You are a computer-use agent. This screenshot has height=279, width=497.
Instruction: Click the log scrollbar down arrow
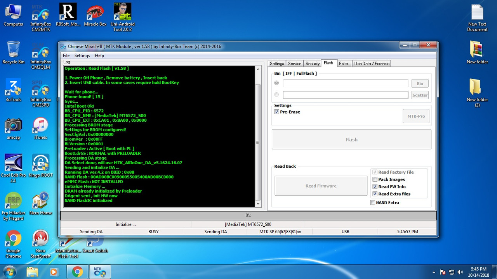click(x=258, y=204)
